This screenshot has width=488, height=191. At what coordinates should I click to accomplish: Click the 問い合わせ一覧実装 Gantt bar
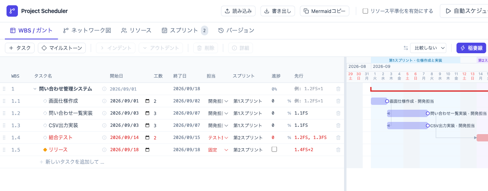click(407, 113)
